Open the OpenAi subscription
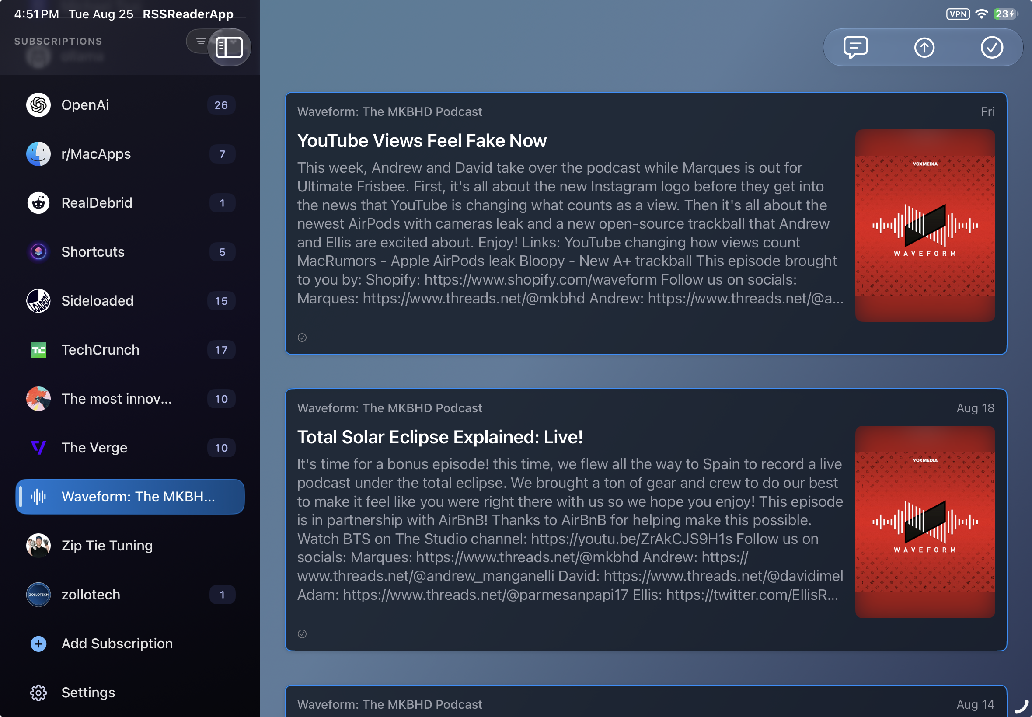This screenshot has width=1032, height=717. pyautogui.click(x=130, y=105)
